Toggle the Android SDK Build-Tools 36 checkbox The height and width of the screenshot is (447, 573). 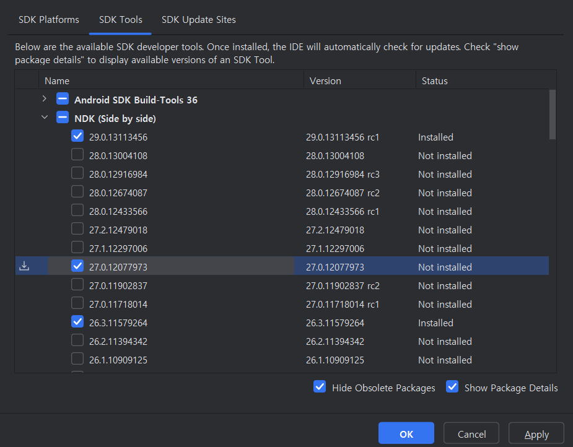coord(63,99)
